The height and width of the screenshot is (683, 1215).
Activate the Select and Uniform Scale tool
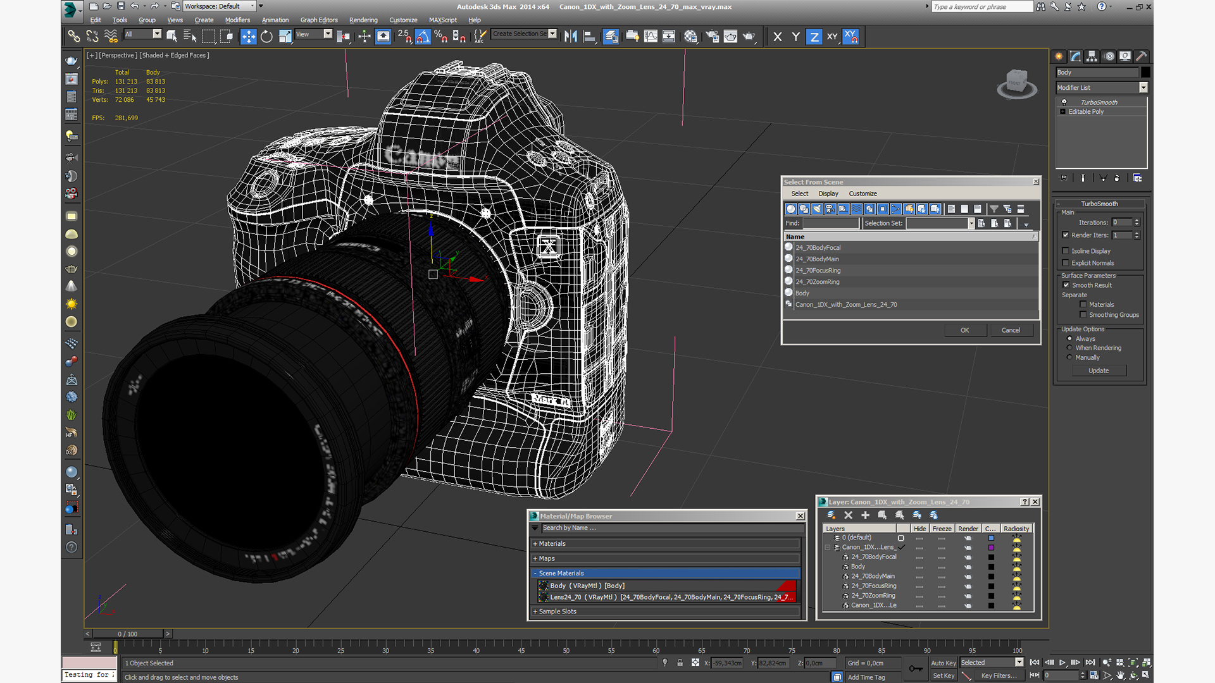coord(285,37)
